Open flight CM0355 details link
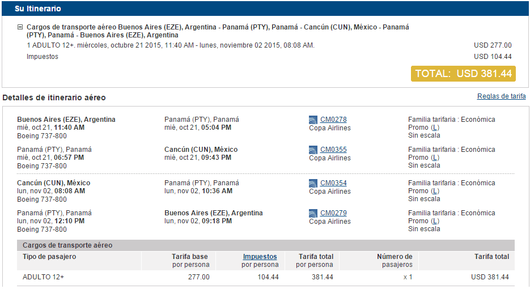The width and height of the screenshot is (530, 289). (x=333, y=150)
